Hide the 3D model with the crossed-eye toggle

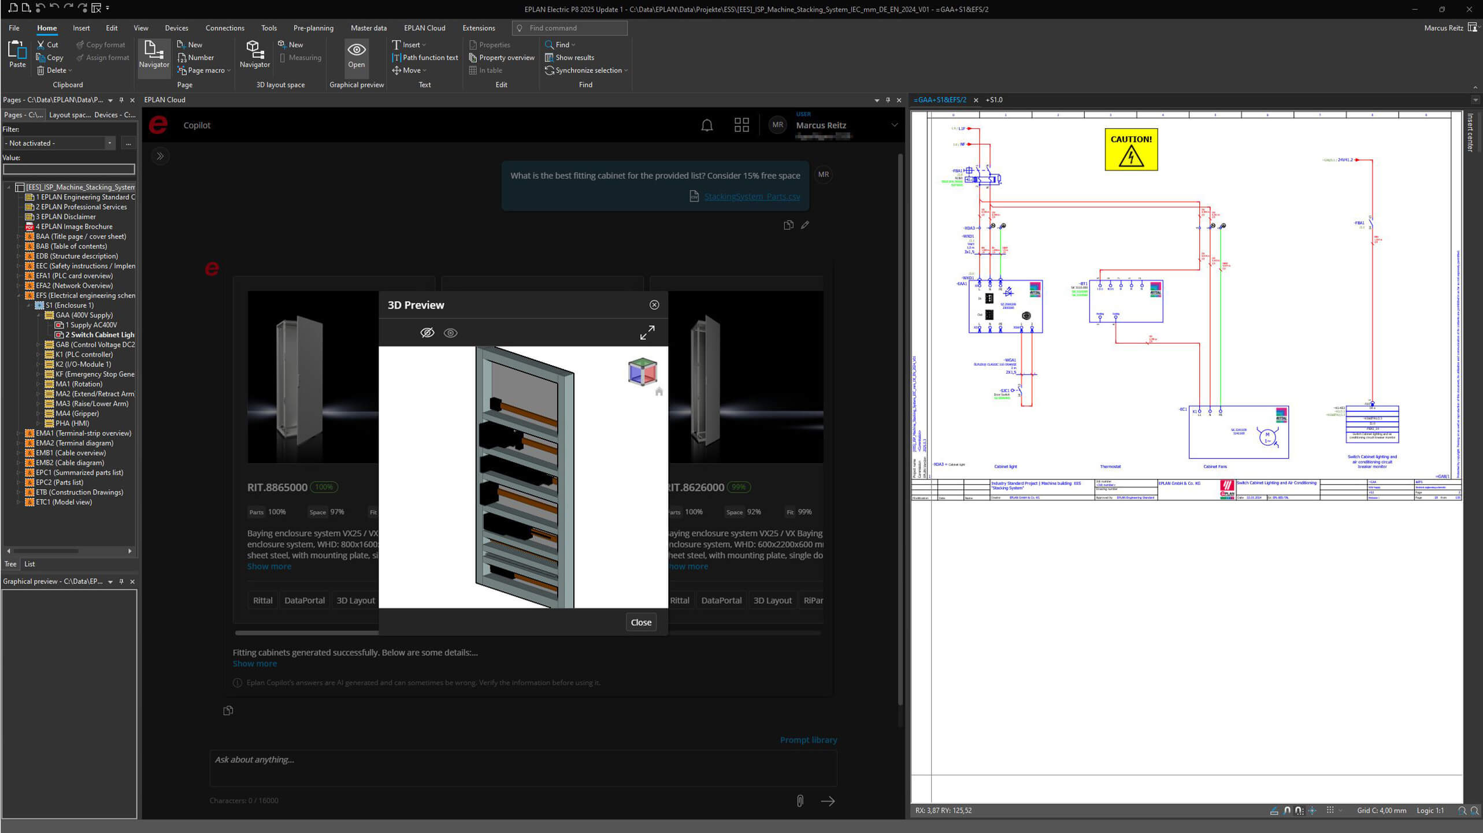click(x=428, y=333)
